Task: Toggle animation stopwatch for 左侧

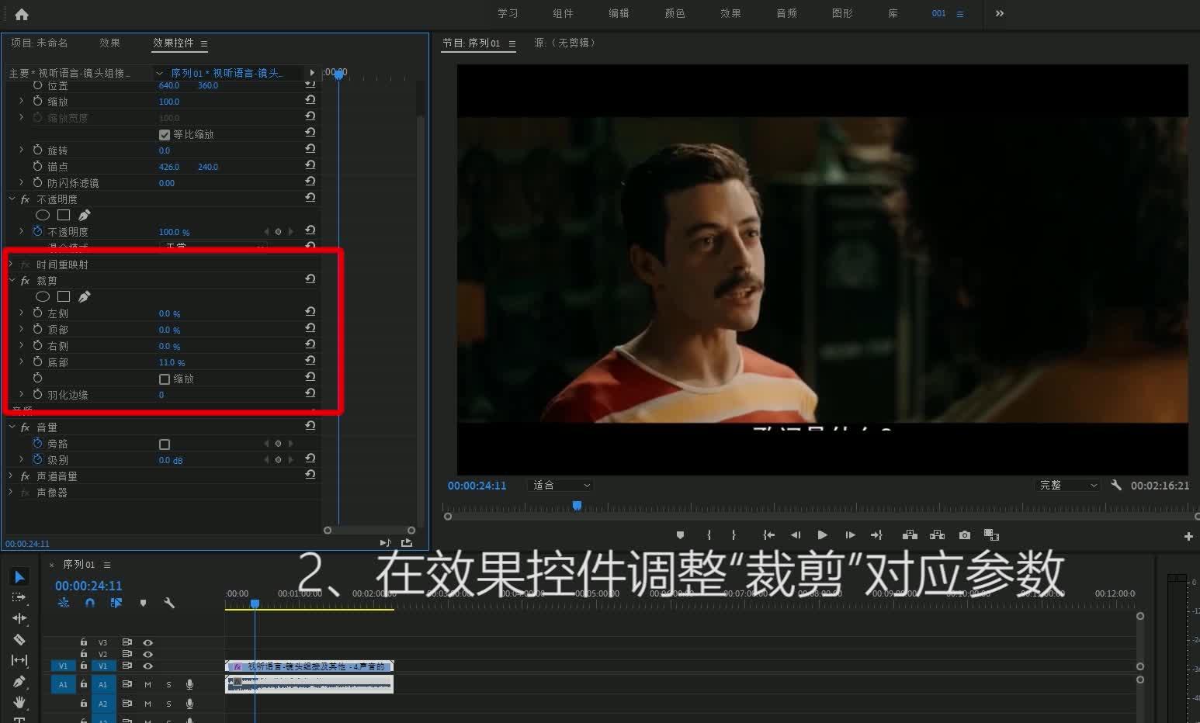Action: (x=37, y=313)
